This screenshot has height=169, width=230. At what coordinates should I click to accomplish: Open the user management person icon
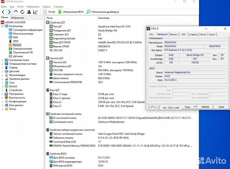tap(29, 12)
